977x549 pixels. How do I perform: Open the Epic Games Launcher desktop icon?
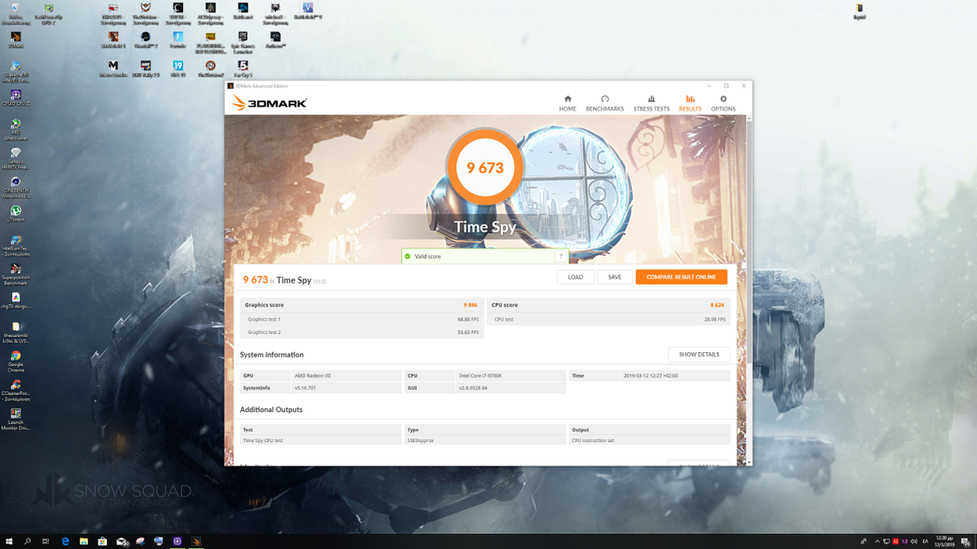pyautogui.click(x=243, y=42)
